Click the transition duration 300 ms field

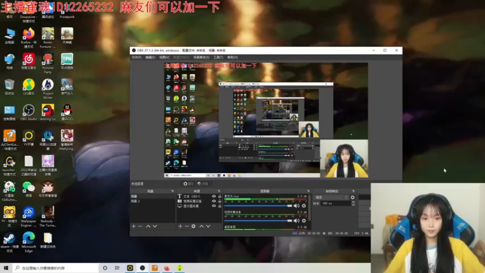click(336, 203)
